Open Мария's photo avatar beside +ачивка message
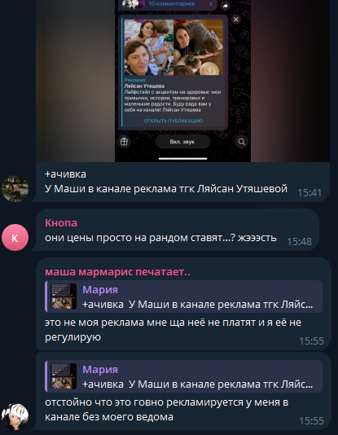This screenshot has width=338, height=435. pos(15,189)
